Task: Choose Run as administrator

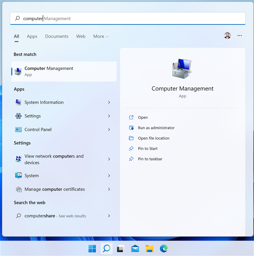Action: [156, 128]
